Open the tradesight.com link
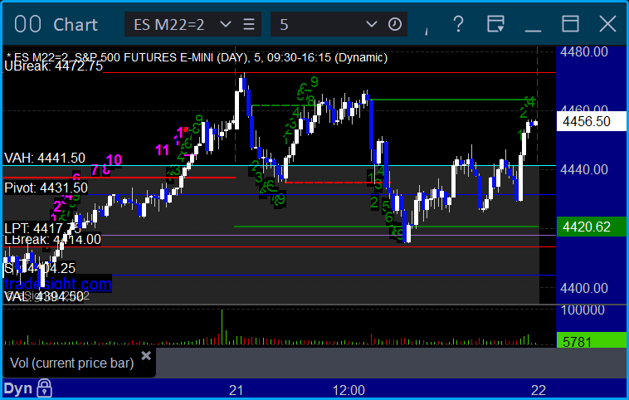629x400 pixels. pyautogui.click(x=58, y=284)
